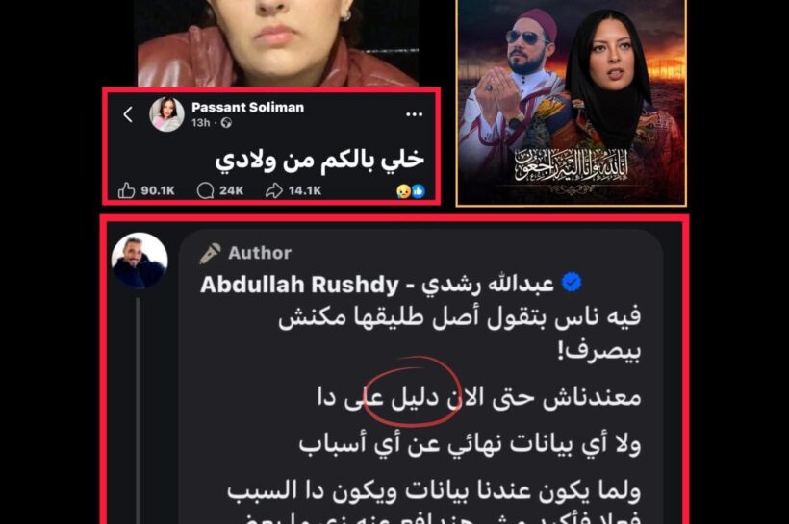Open the three-dot options menu on post

(414, 114)
